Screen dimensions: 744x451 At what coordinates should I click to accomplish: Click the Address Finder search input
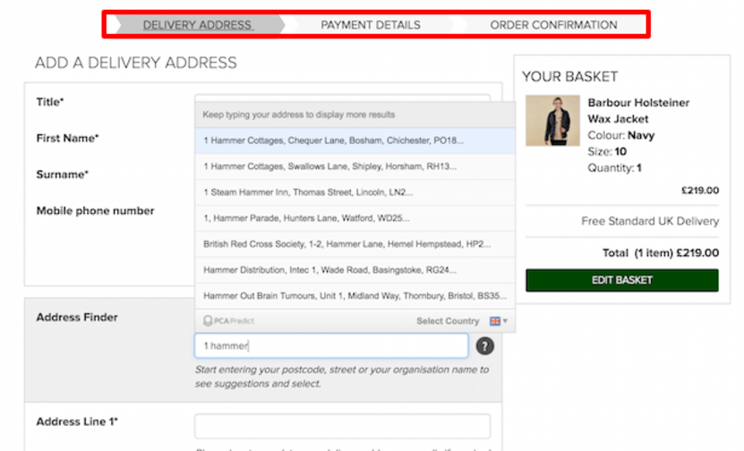click(331, 345)
